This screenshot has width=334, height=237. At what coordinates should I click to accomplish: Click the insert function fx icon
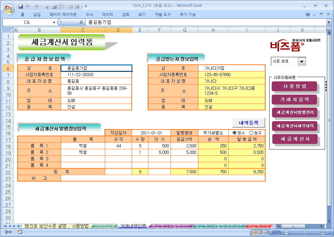81,22
